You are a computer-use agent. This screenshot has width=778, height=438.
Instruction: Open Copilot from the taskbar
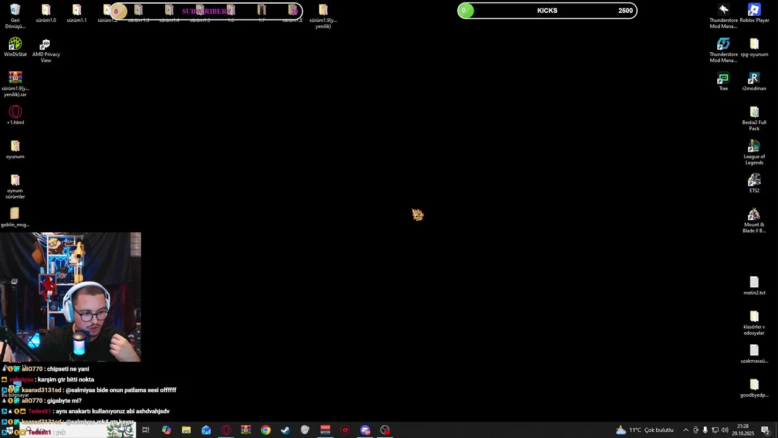point(166,430)
